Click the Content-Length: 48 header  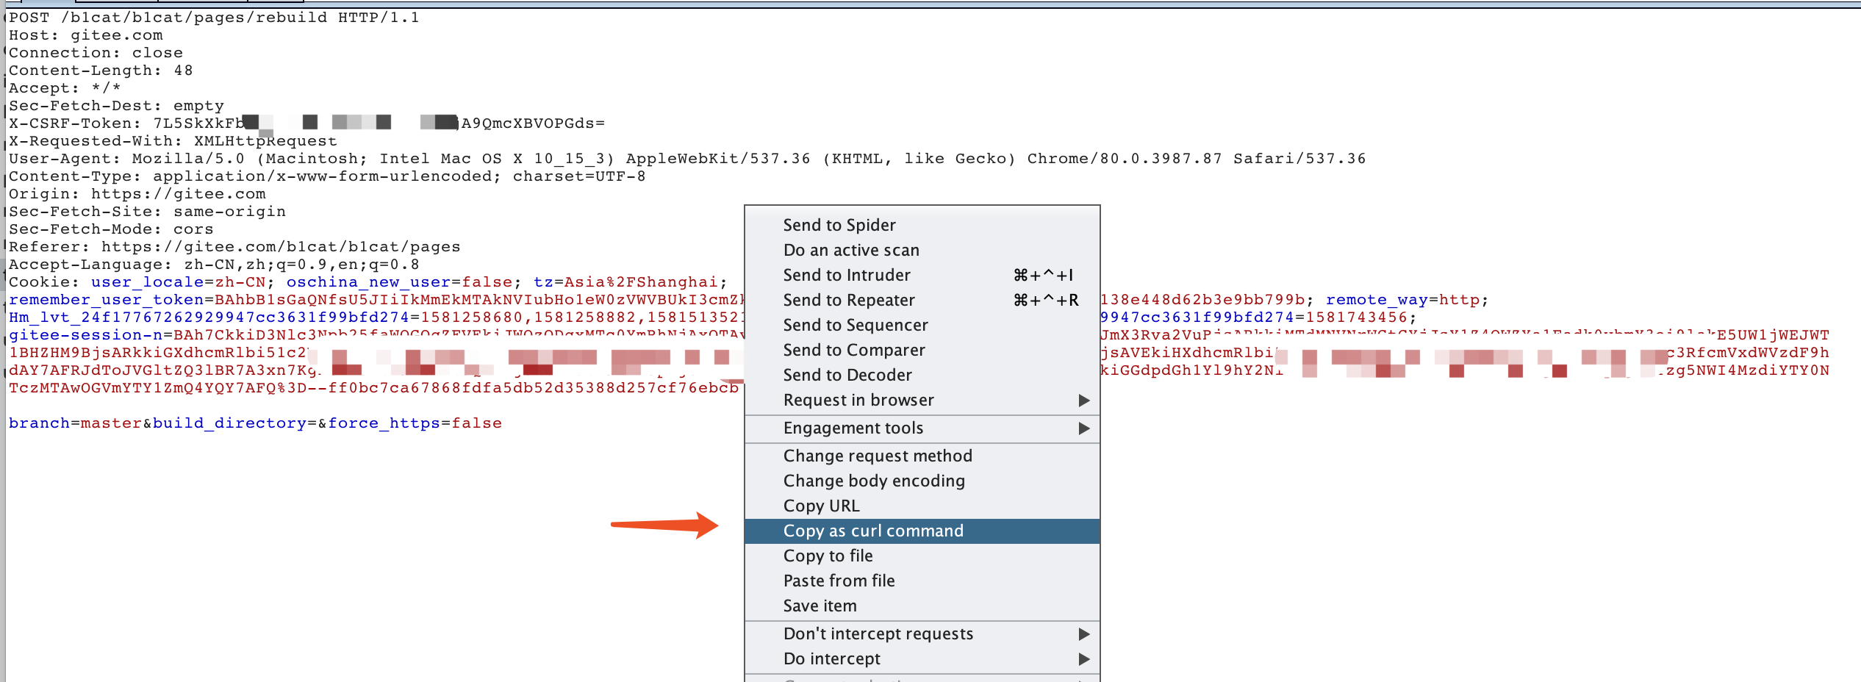pos(101,71)
